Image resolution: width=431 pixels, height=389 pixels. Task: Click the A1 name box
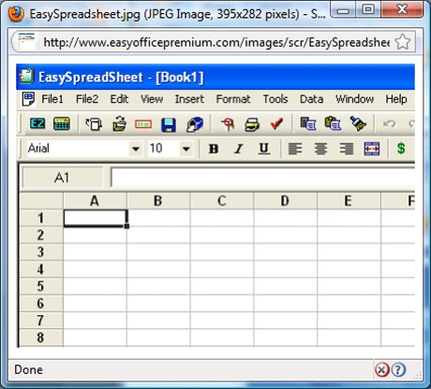tap(63, 178)
